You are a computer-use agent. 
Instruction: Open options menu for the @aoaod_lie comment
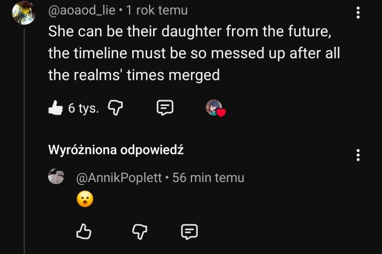[358, 13]
